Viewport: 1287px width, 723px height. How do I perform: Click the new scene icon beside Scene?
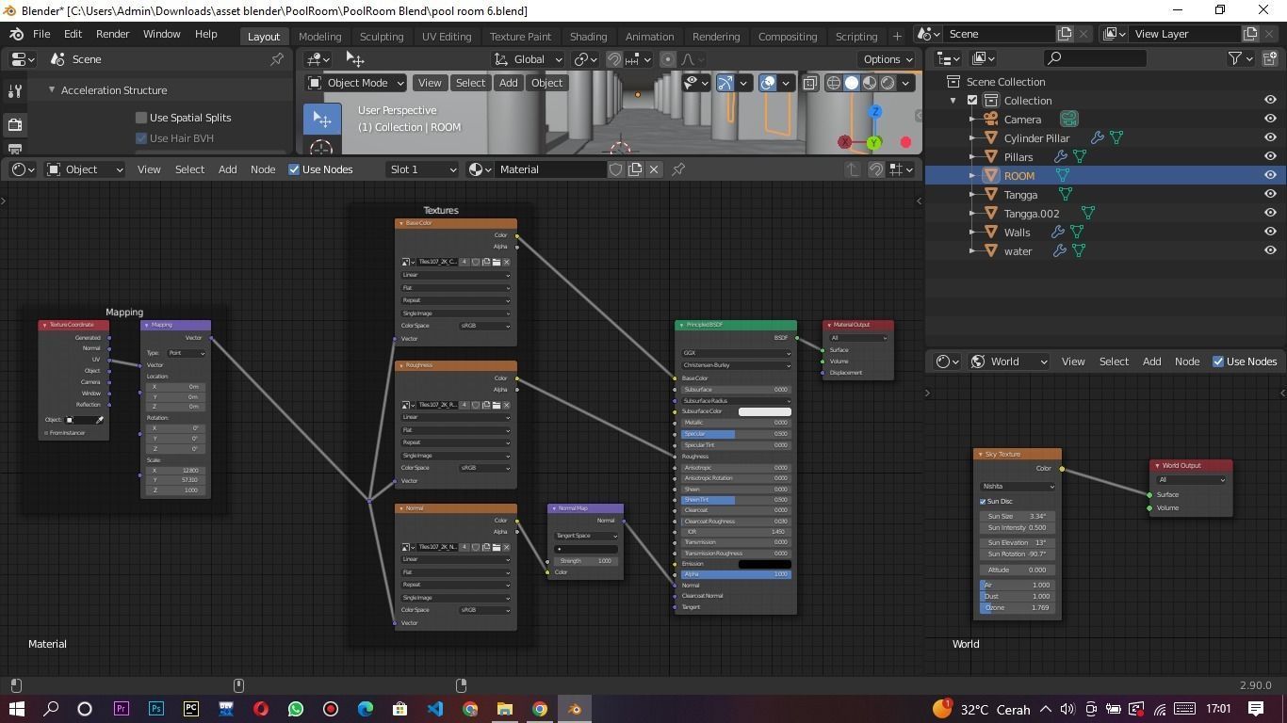pyautogui.click(x=1065, y=34)
